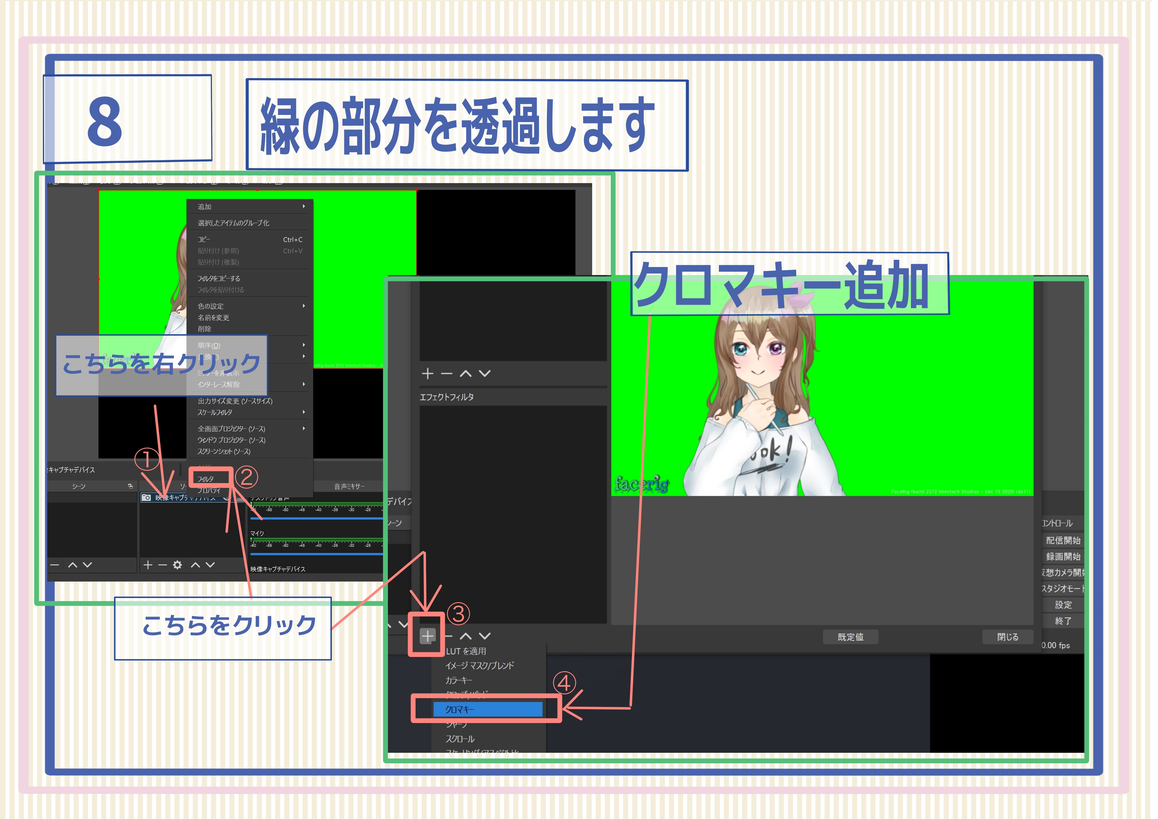Click the add source plus icon in Sources panel
The height and width of the screenshot is (819, 1158).
(148, 565)
